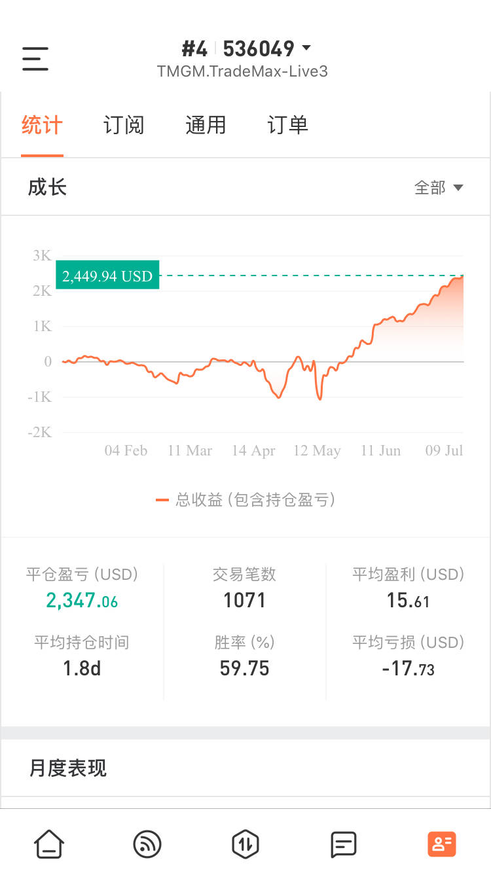The image size is (491, 873).
Task: Tap the 交易笔数 1071 statistic
Action: click(245, 600)
